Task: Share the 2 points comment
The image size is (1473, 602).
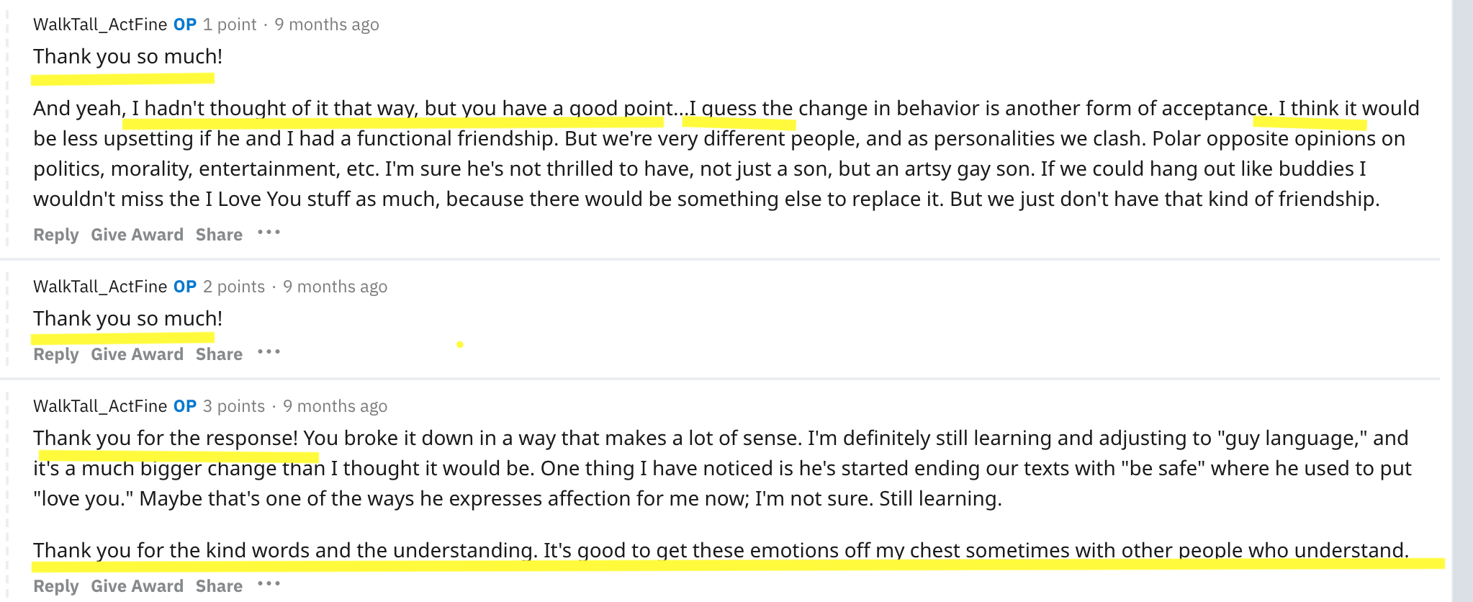Action: (219, 354)
